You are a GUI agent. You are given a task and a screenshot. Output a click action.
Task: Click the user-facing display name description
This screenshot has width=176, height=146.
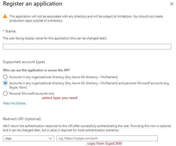[x=55, y=38]
